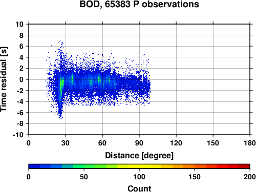Screen dimensions: 256x192
Task: Click the x-axis tick label 30
Action: click(66, 143)
